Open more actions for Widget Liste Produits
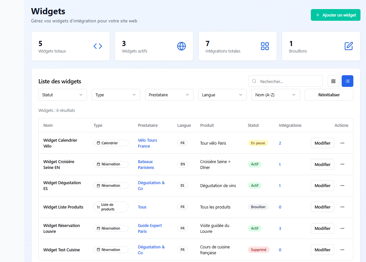This screenshot has width=366, height=262. pos(342,207)
